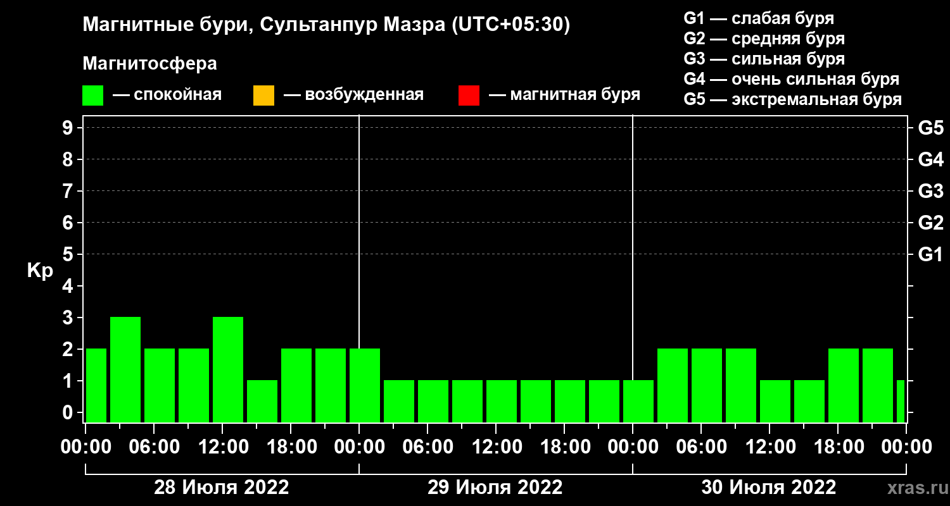The height and width of the screenshot is (506, 950).
Task: Click the 'G1 — слабая буря' legend text
Action: click(759, 18)
